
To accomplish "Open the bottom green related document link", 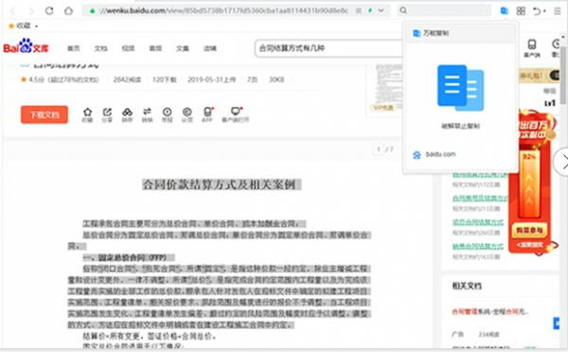I will click(x=478, y=247).
